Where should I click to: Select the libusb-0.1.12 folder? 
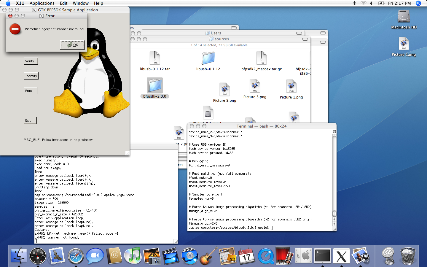click(208, 58)
